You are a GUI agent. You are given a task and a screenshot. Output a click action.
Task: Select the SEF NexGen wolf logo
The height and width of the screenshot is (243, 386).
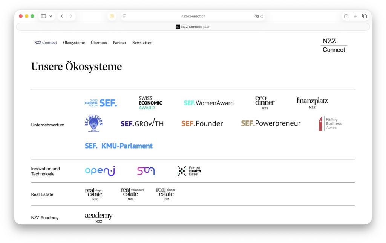tap(93, 124)
